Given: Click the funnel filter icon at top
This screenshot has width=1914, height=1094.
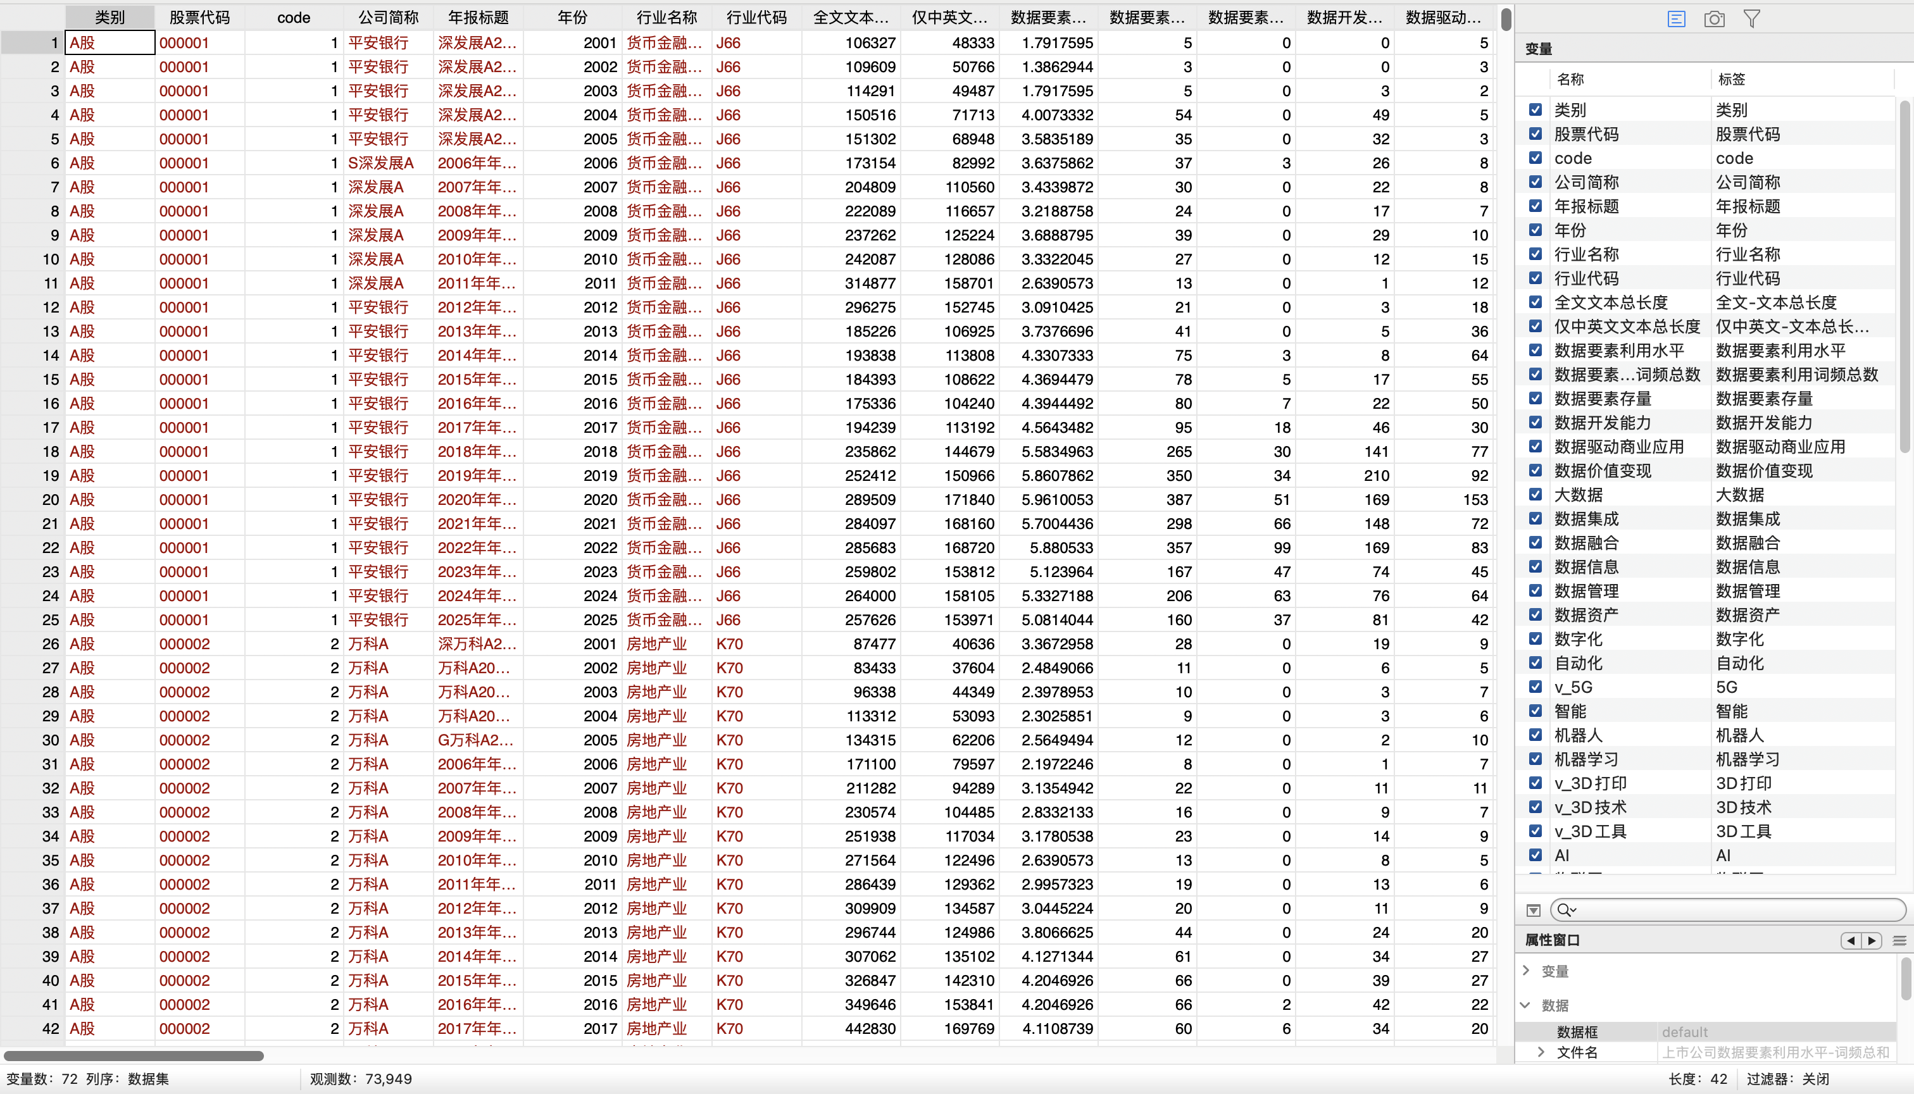Looking at the screenshot, I should click(1752, 19).
